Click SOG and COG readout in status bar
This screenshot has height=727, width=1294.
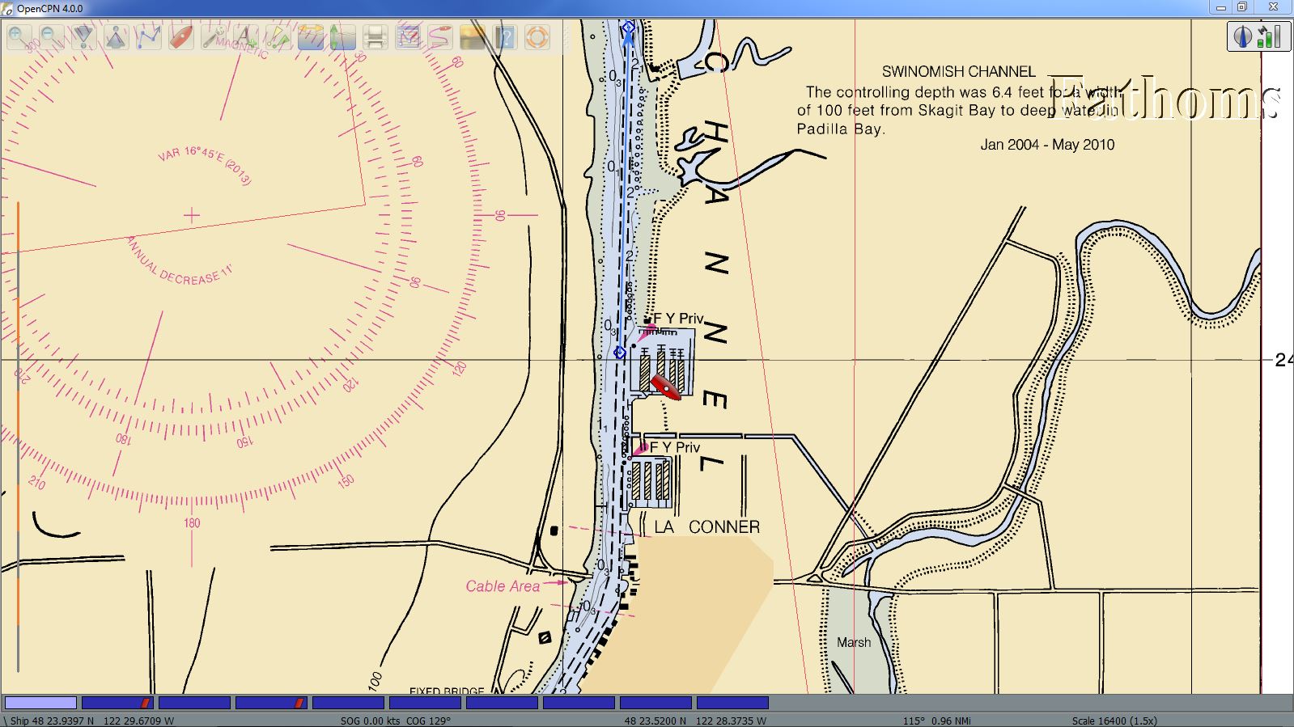pyautogui.click(x=395, y=721)
